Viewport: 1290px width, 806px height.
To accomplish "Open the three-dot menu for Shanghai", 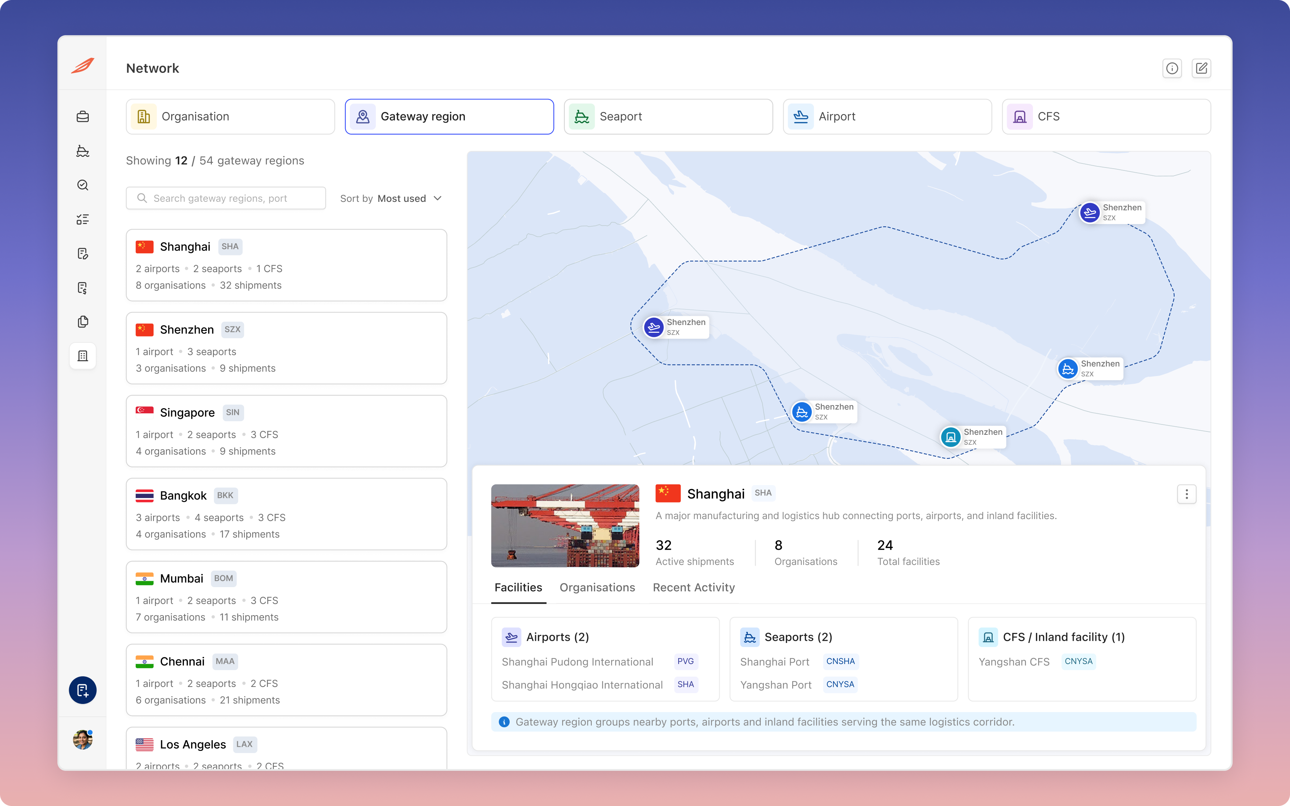I will [x=1186, y=494].
